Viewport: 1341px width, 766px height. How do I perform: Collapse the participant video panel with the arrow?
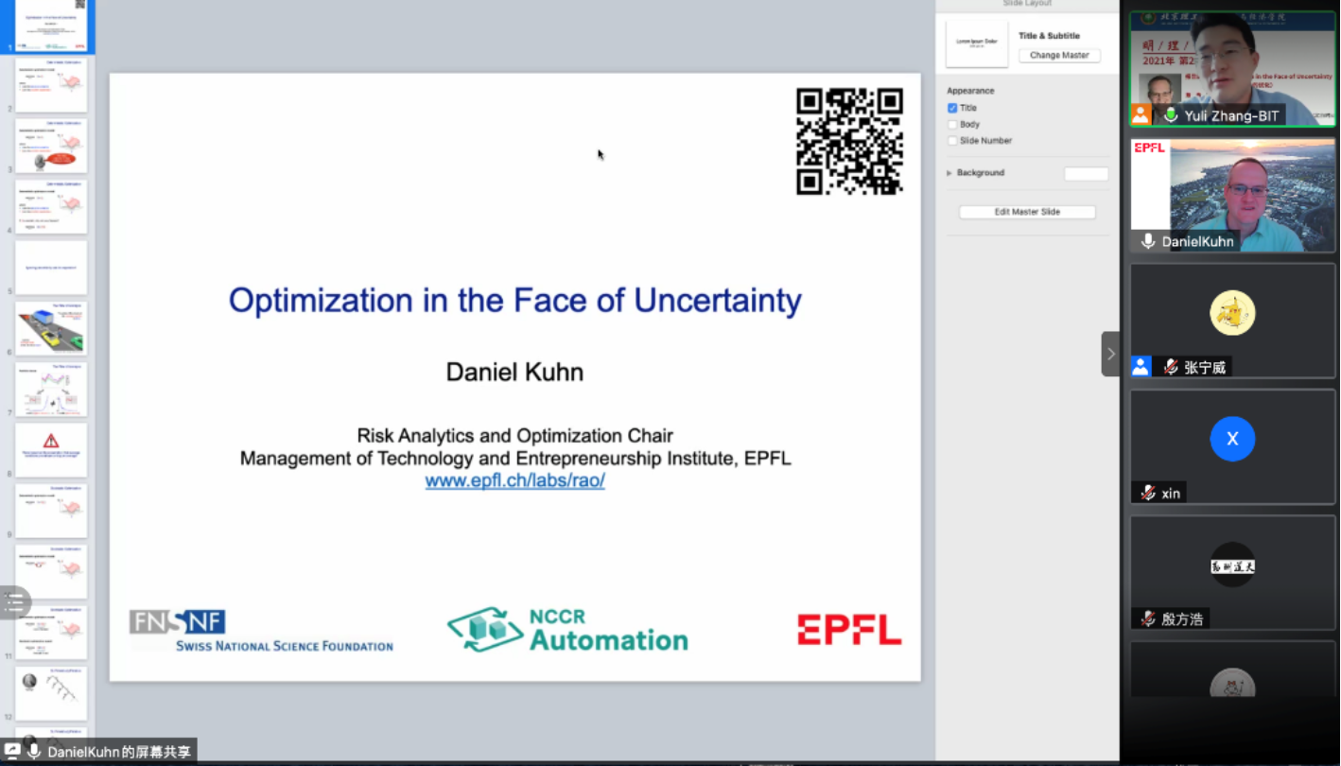tap(1110, 354)
